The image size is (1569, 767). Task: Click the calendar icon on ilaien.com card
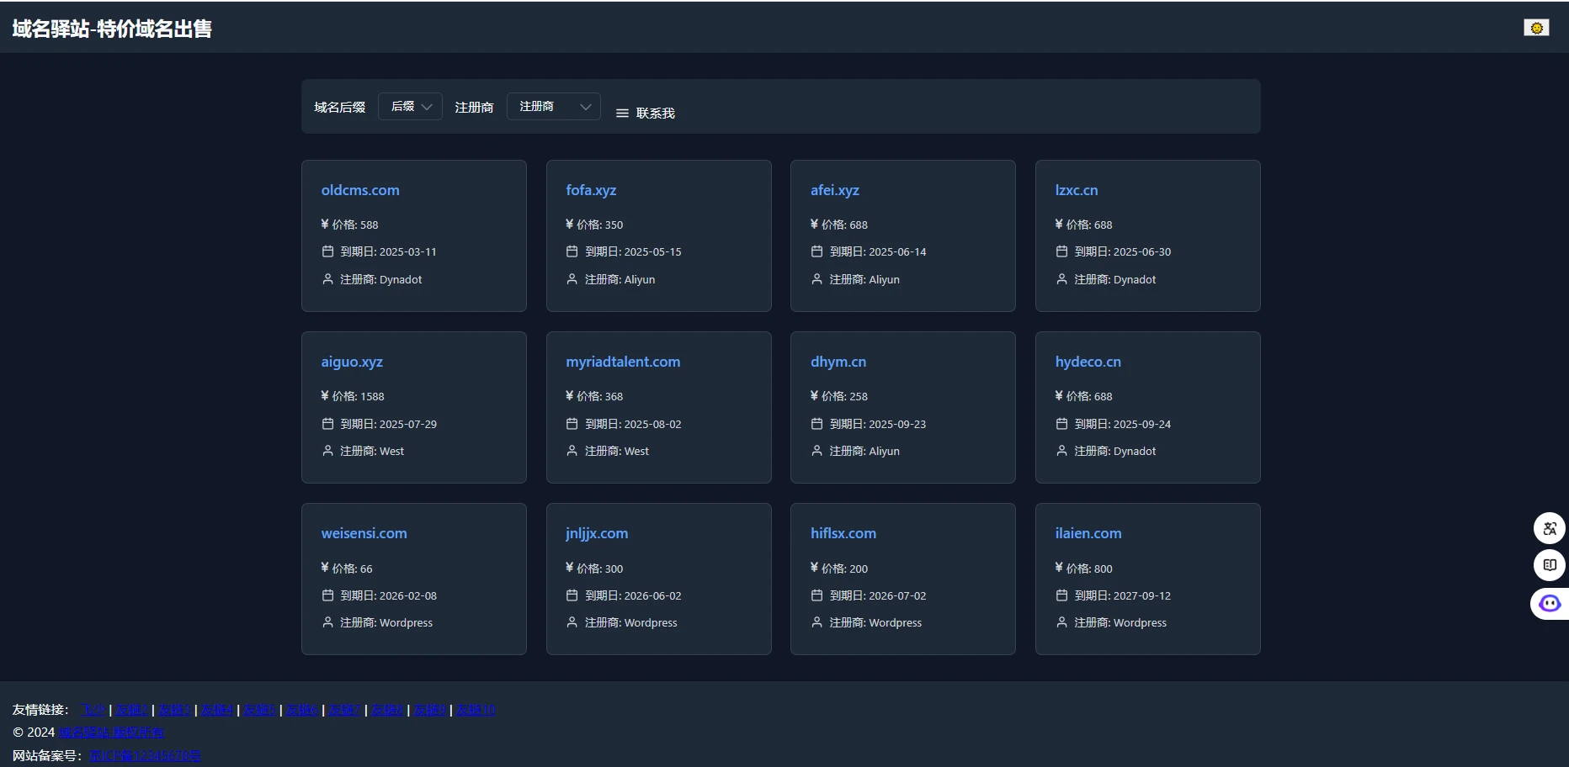tap(1061, 595)
